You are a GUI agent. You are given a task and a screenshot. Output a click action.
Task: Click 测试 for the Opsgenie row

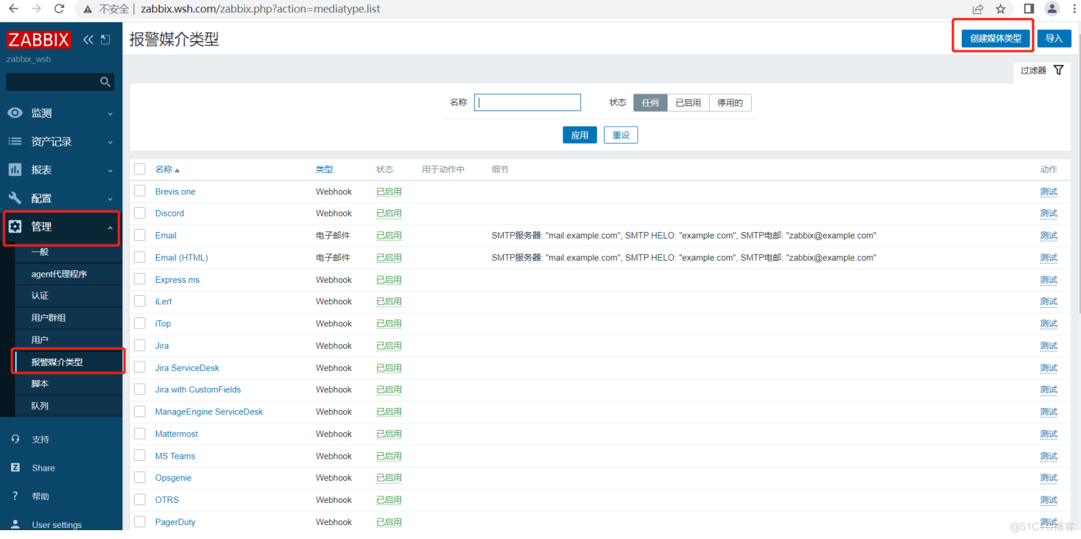(1049, 478)
